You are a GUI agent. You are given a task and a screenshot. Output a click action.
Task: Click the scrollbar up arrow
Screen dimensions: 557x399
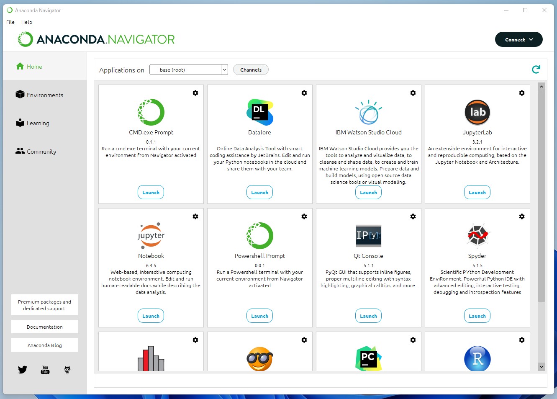point(542,87)
